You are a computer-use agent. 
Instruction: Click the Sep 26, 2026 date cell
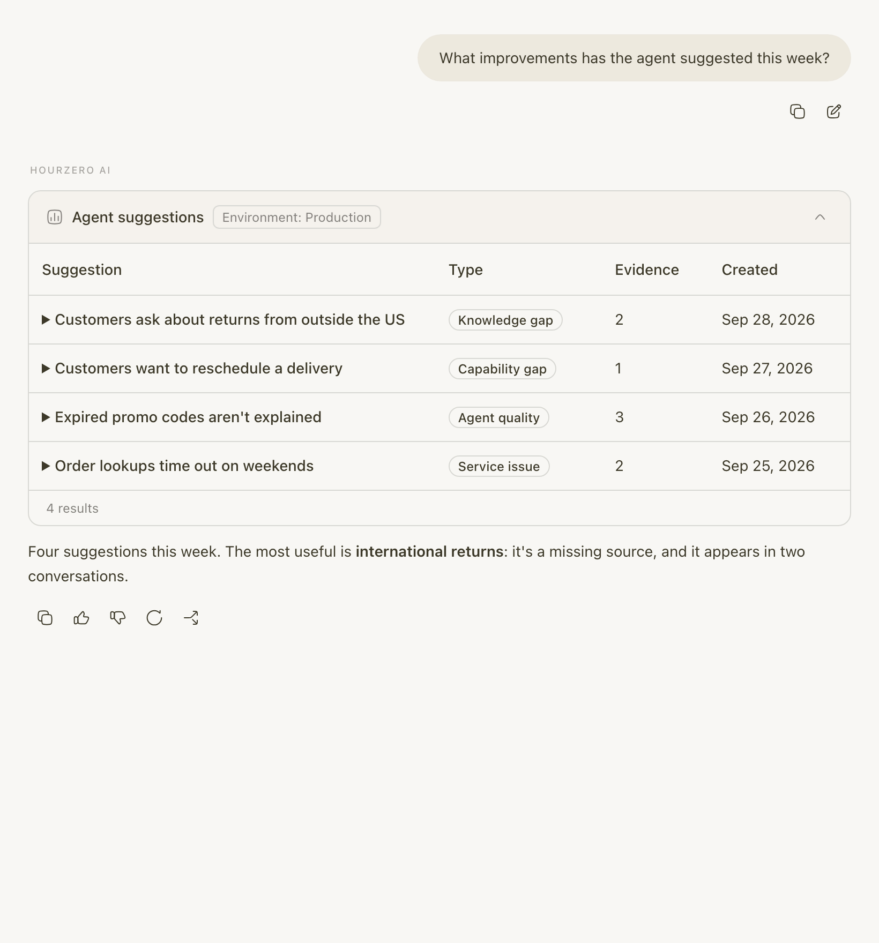pyautogui.click(x=768, y=417)
